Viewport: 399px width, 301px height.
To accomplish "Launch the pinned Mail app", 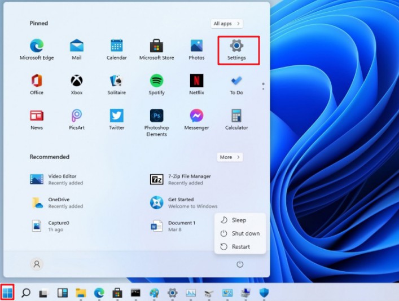I will [x=77, y=50].
